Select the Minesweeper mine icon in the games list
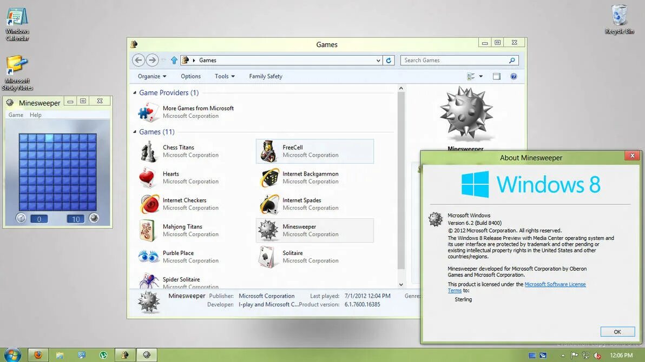Viewport: 645px width, 362px height. (x=268, y=230)
